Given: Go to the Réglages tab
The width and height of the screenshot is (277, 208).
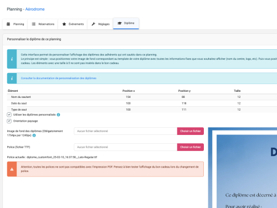Looking at the screenshot, I should (100, 24).
